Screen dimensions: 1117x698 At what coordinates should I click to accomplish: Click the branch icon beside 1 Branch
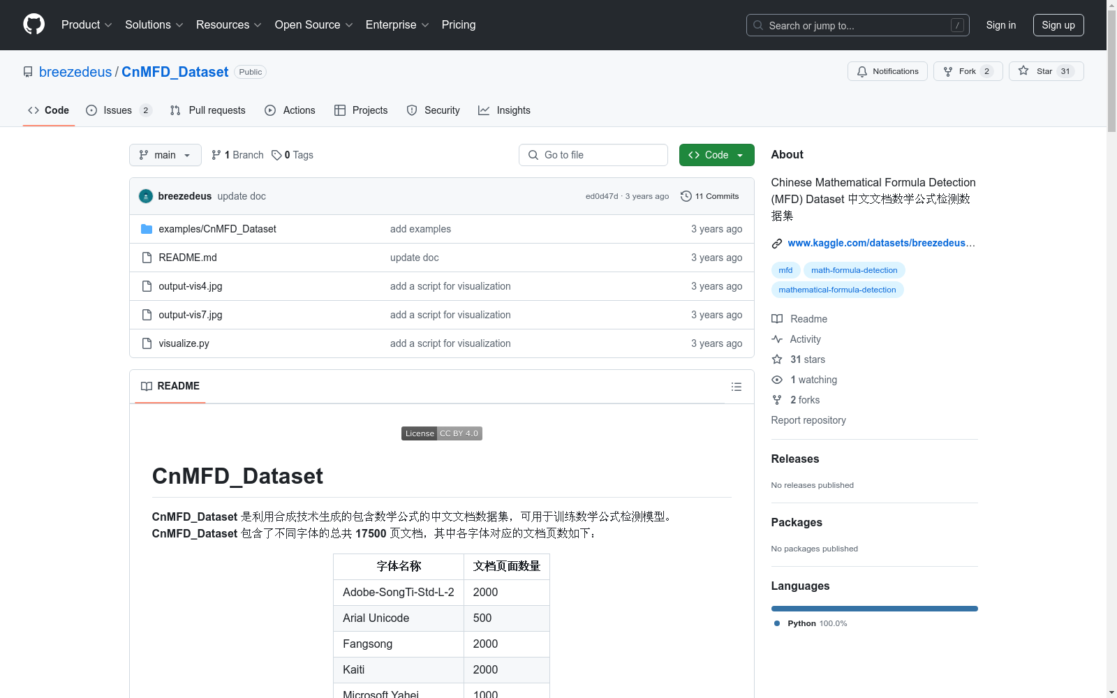pos(216,155)
